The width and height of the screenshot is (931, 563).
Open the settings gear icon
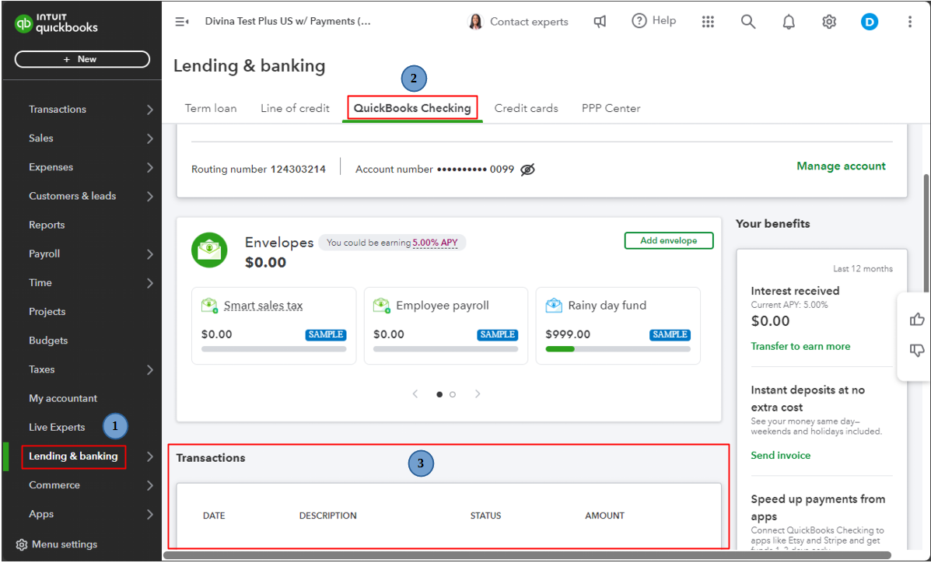[829, 22]
